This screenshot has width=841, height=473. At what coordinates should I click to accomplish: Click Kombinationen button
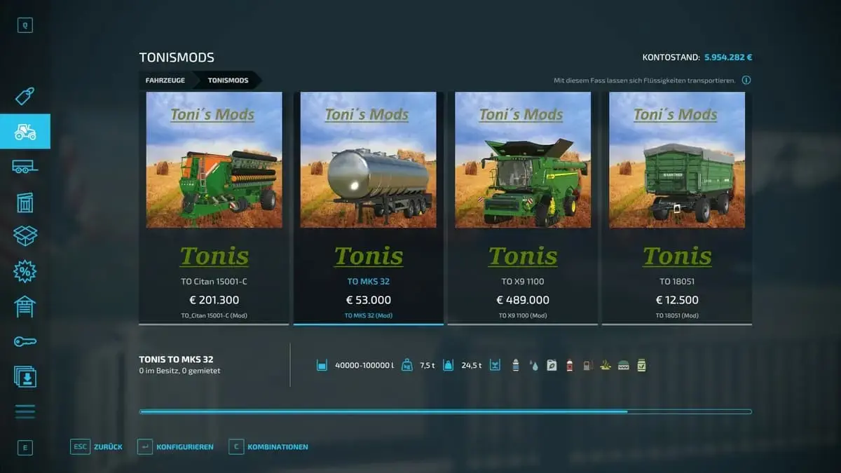tap(268, 446)
